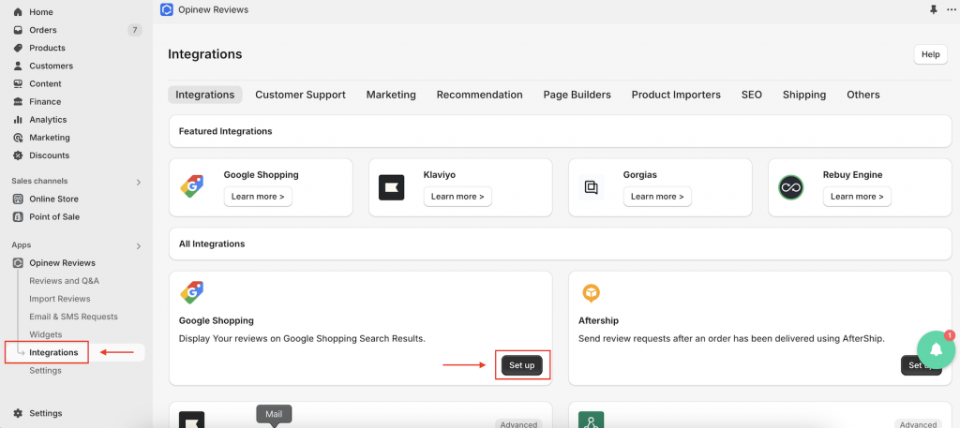Go to Email & SMS Requests

pos(73,317)
